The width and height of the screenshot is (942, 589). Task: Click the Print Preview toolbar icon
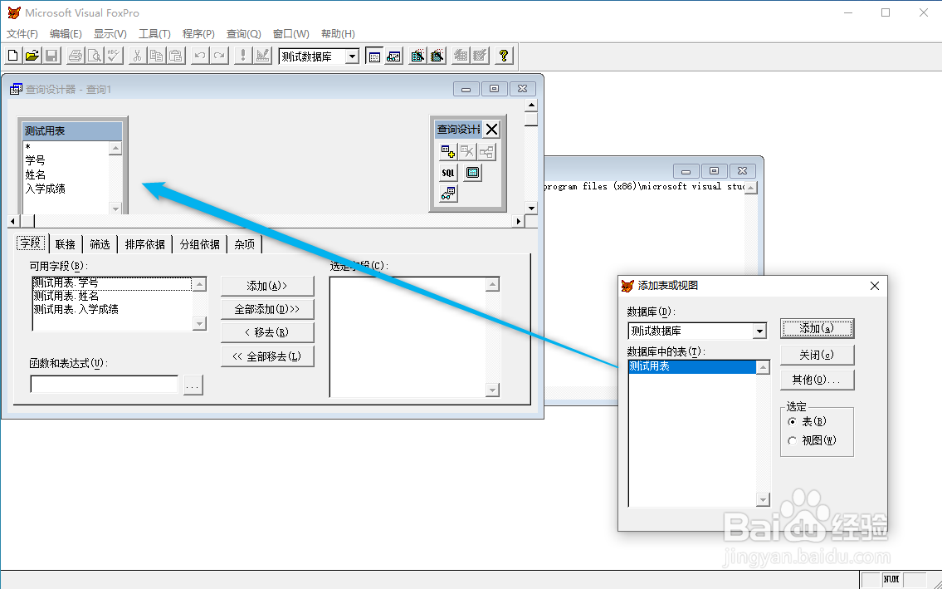click(x=95, y=56)
